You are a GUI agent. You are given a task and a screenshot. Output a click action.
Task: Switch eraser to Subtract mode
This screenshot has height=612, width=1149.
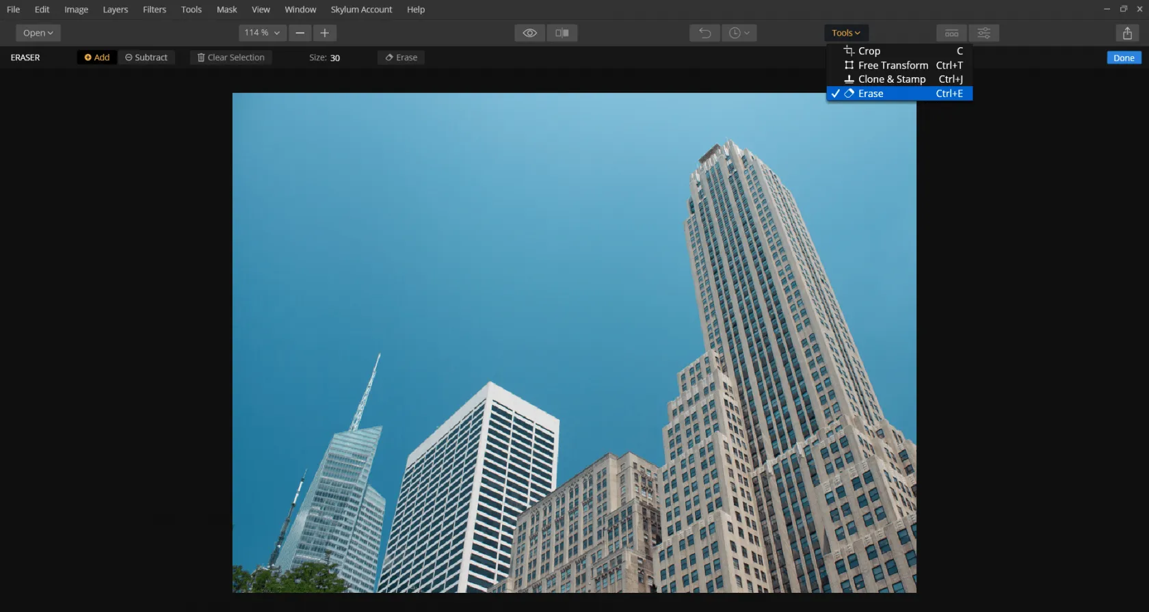146,57
